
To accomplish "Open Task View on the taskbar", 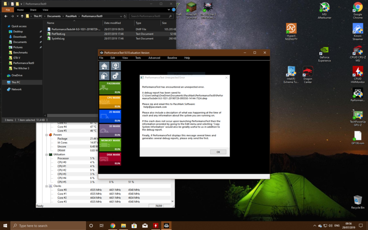I will pos(102,226).
